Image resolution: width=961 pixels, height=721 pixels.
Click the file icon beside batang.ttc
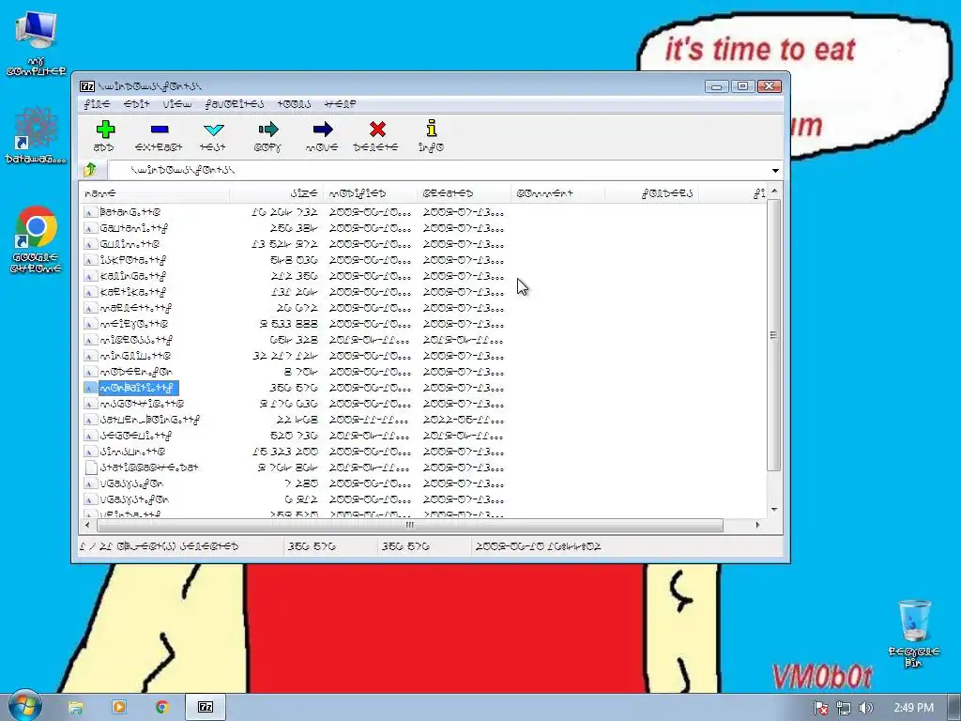(x=90, y=212)
